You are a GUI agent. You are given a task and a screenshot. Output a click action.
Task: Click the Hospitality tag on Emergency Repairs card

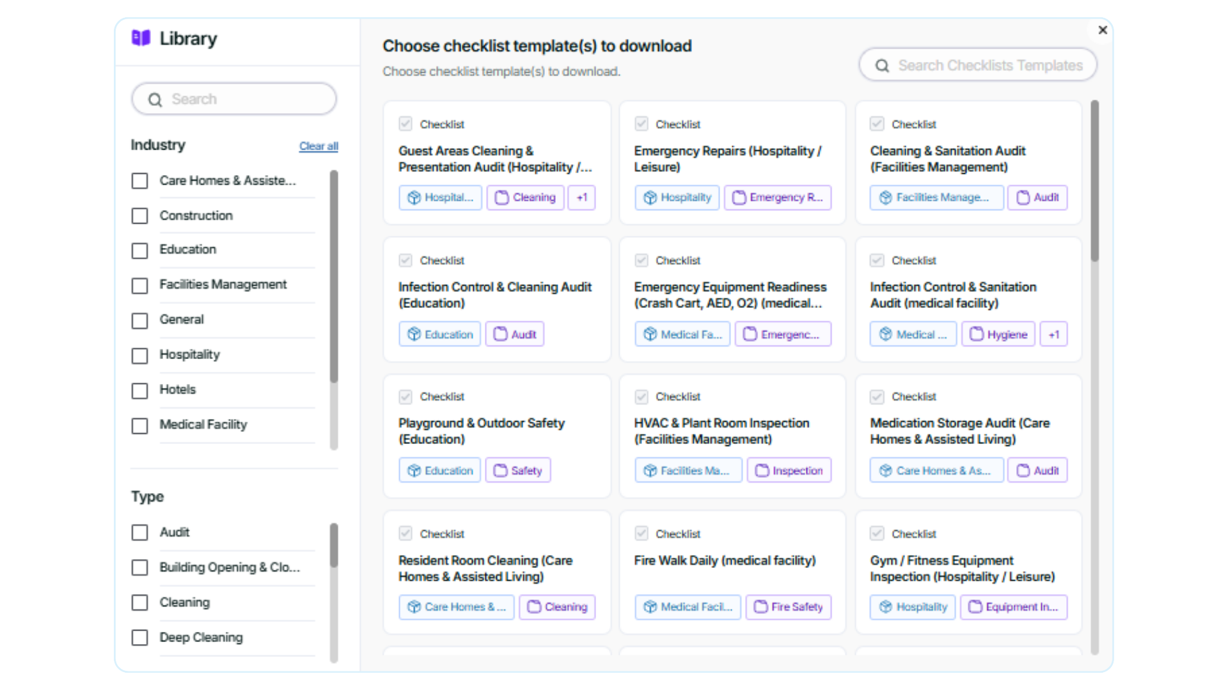pyautogui.click(x=677, y=198)
